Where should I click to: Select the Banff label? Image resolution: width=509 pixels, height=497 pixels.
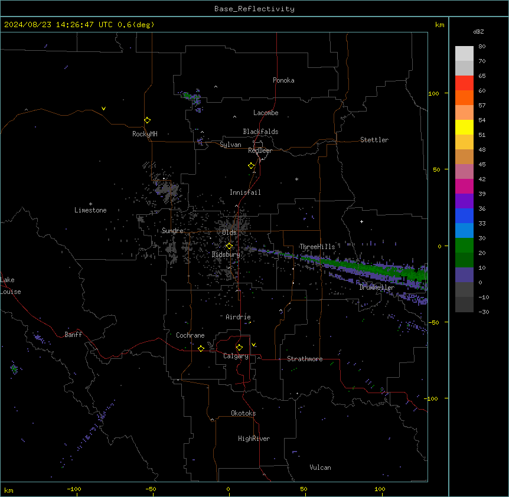(x=73, y=335)
